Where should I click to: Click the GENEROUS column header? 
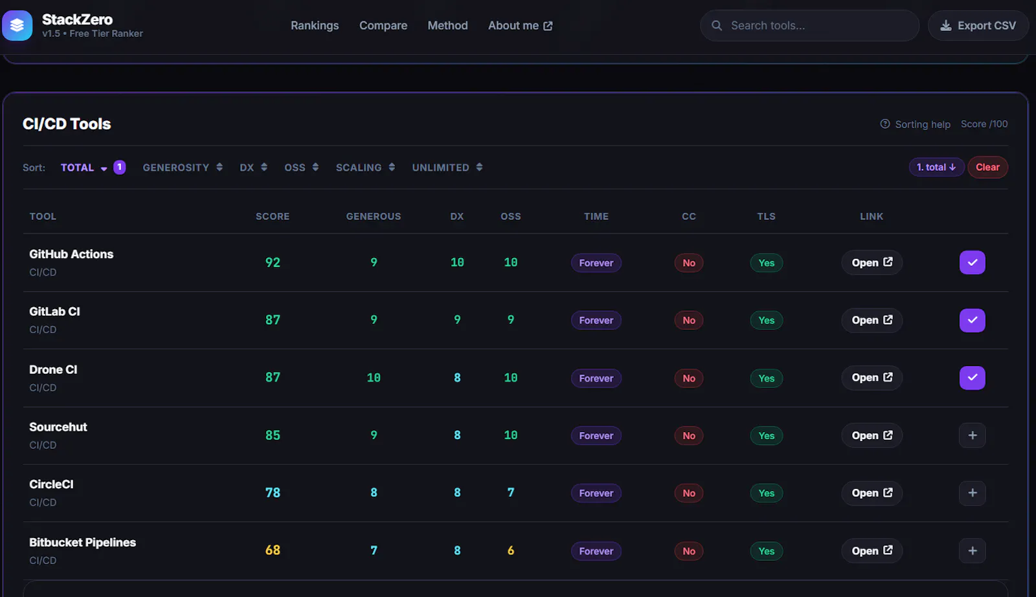(374, 217)
